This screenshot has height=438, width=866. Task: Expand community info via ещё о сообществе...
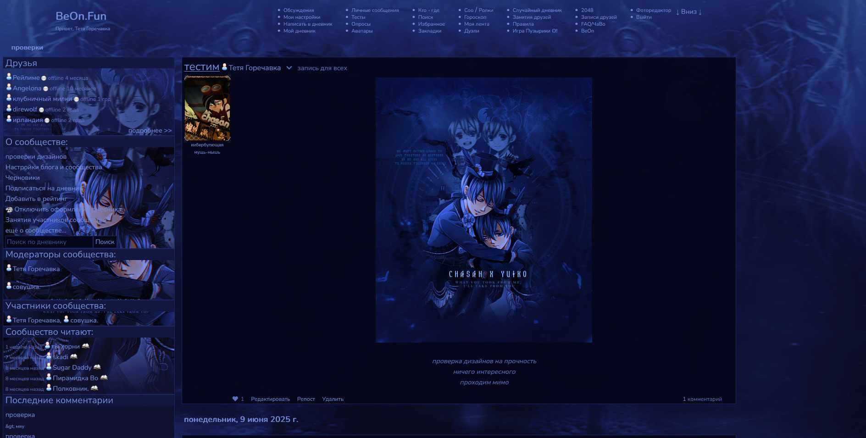pos(36,231)
